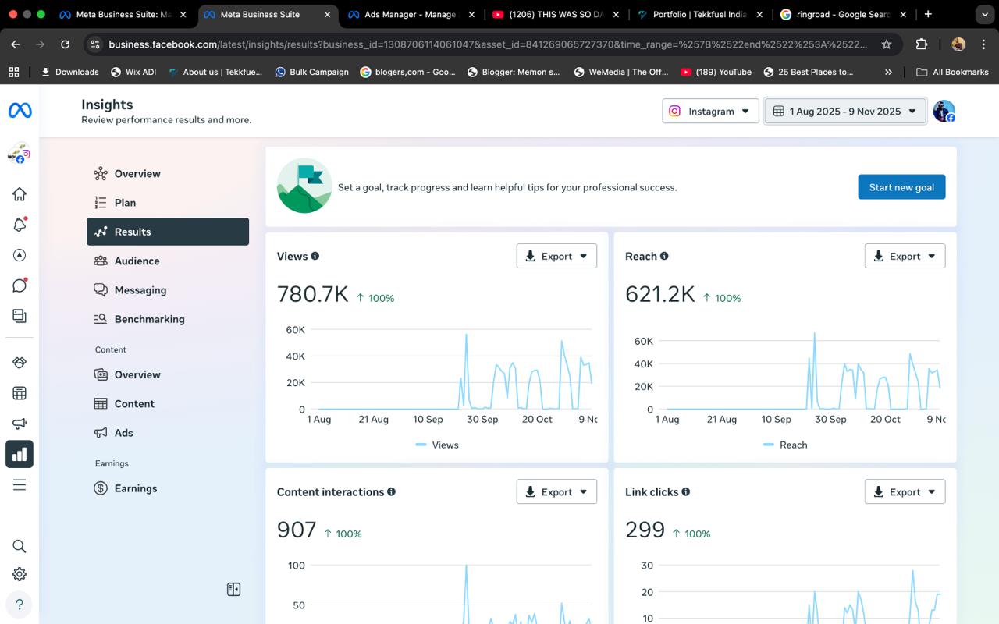The image size is (999, 624).
Task: Switch to the Ads Manager browser tab
Action: (410, 14)
